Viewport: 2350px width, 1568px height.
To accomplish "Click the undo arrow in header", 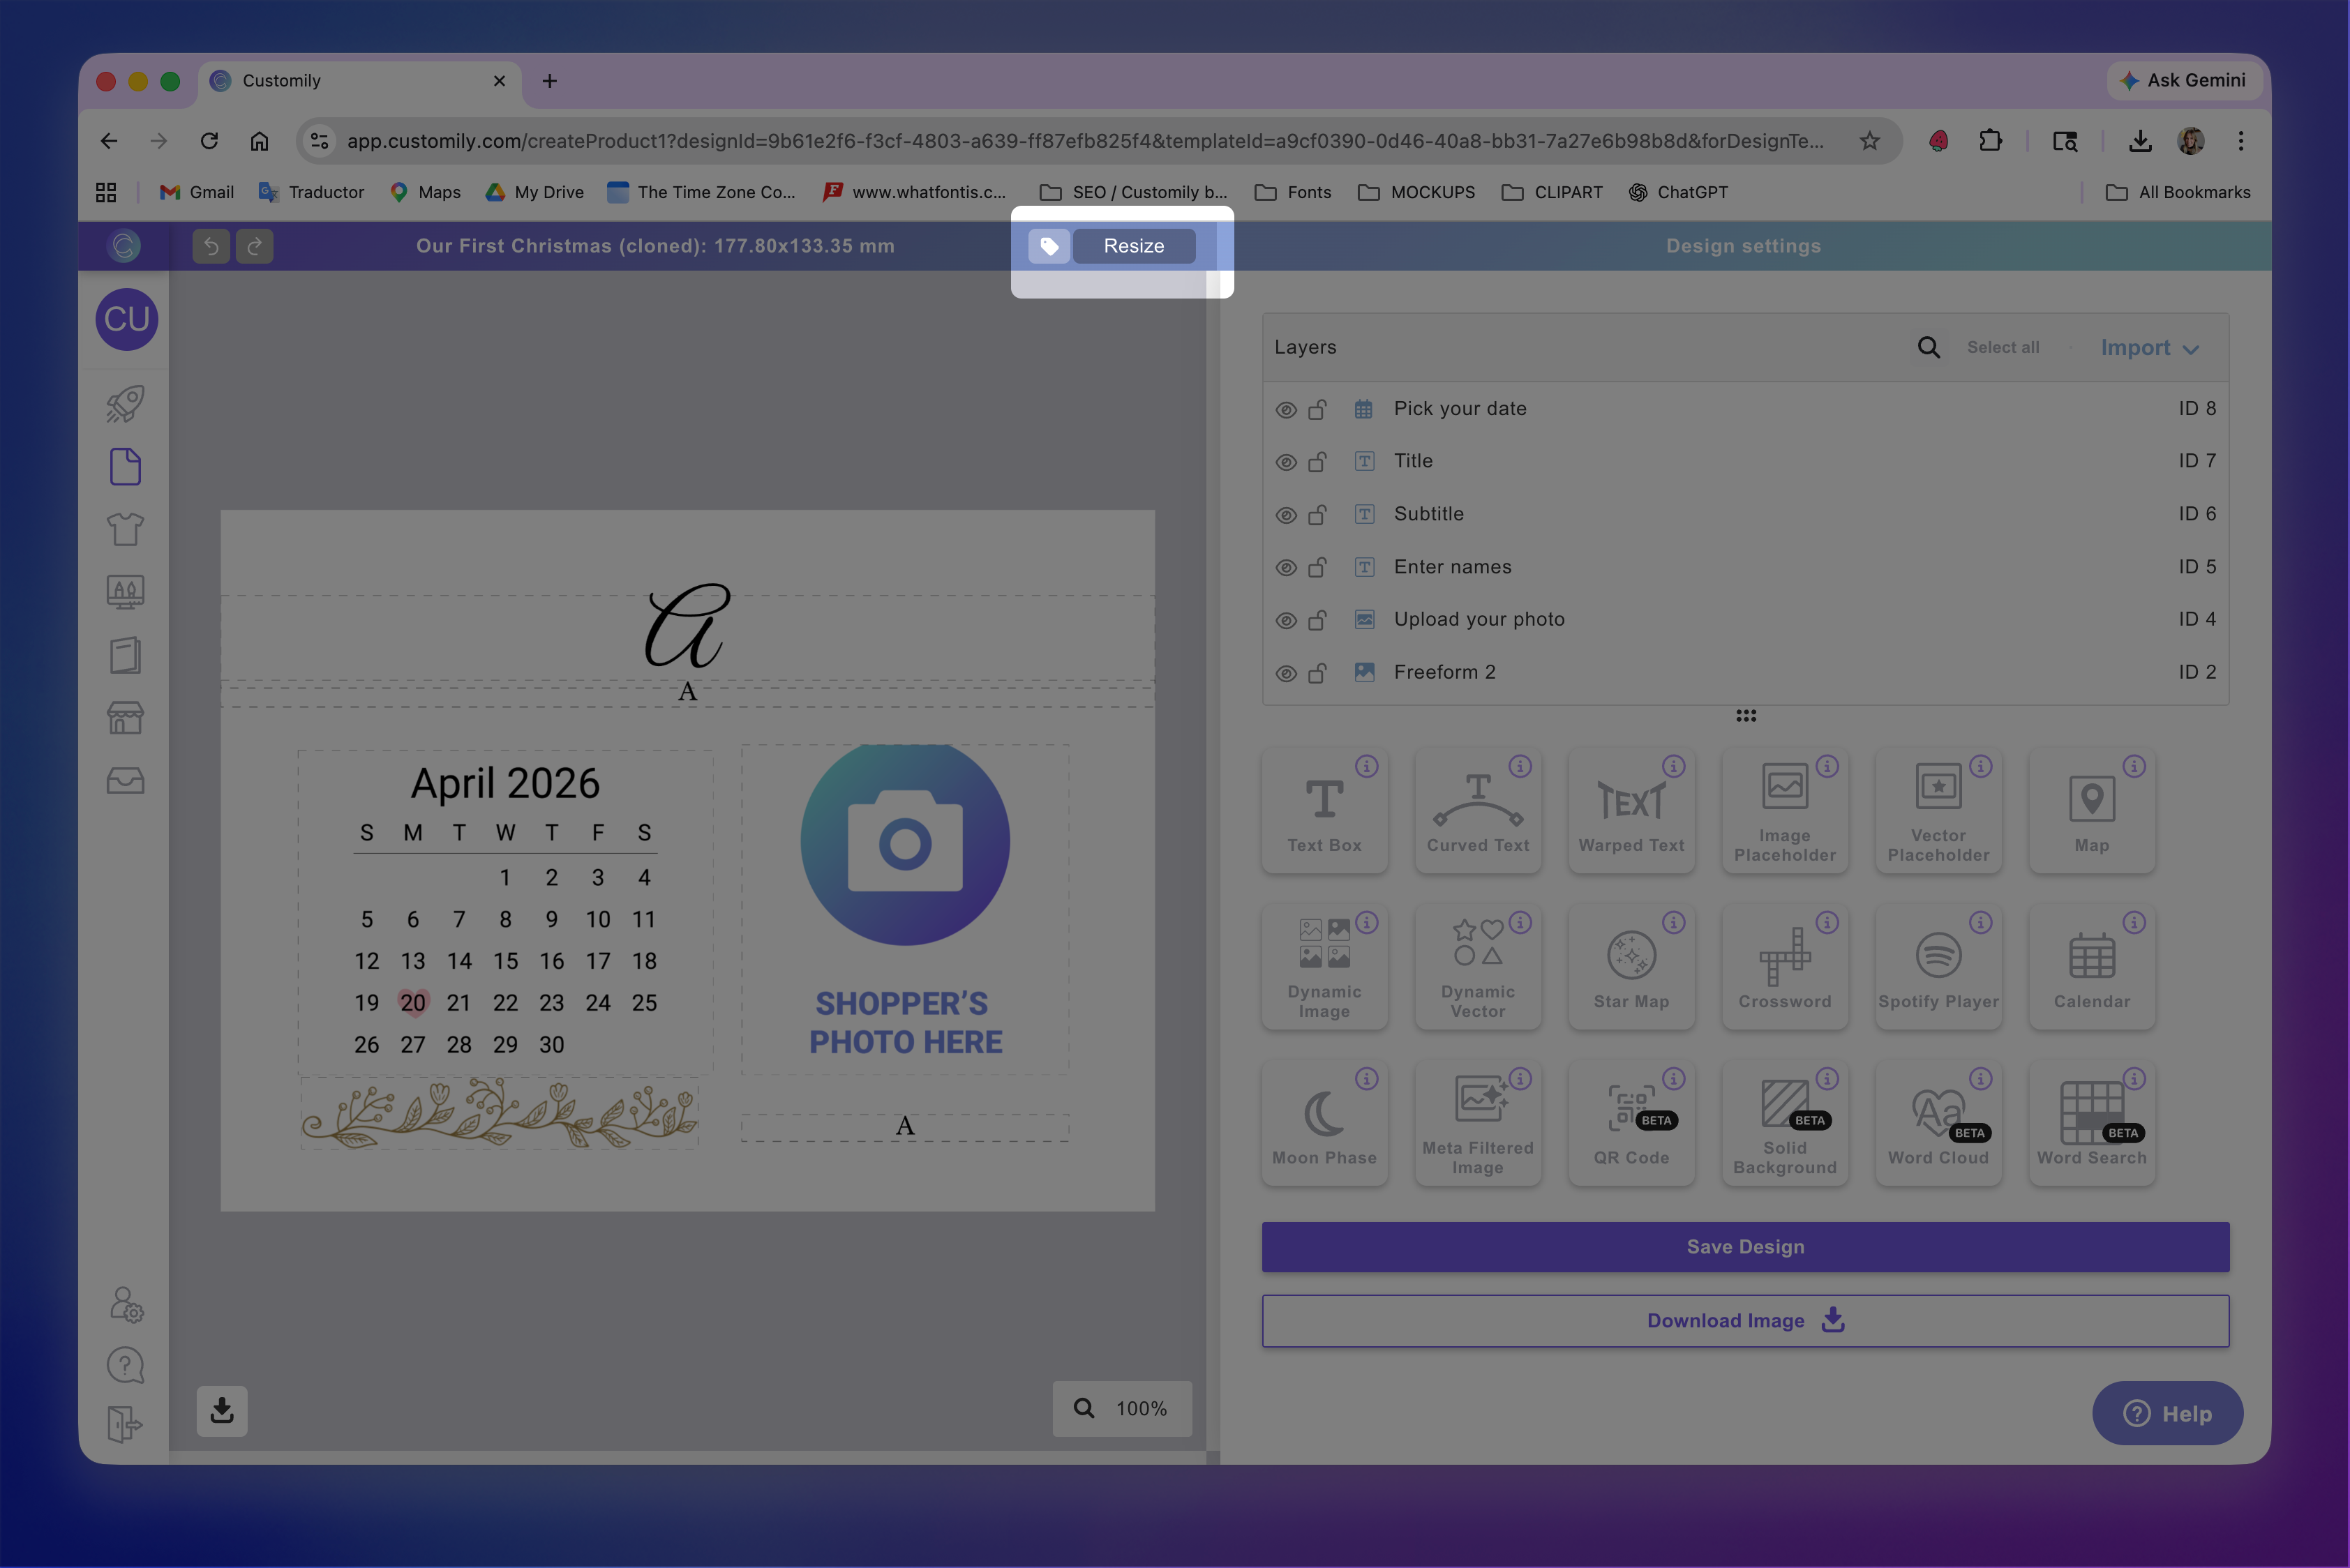I will coord(211,246).
